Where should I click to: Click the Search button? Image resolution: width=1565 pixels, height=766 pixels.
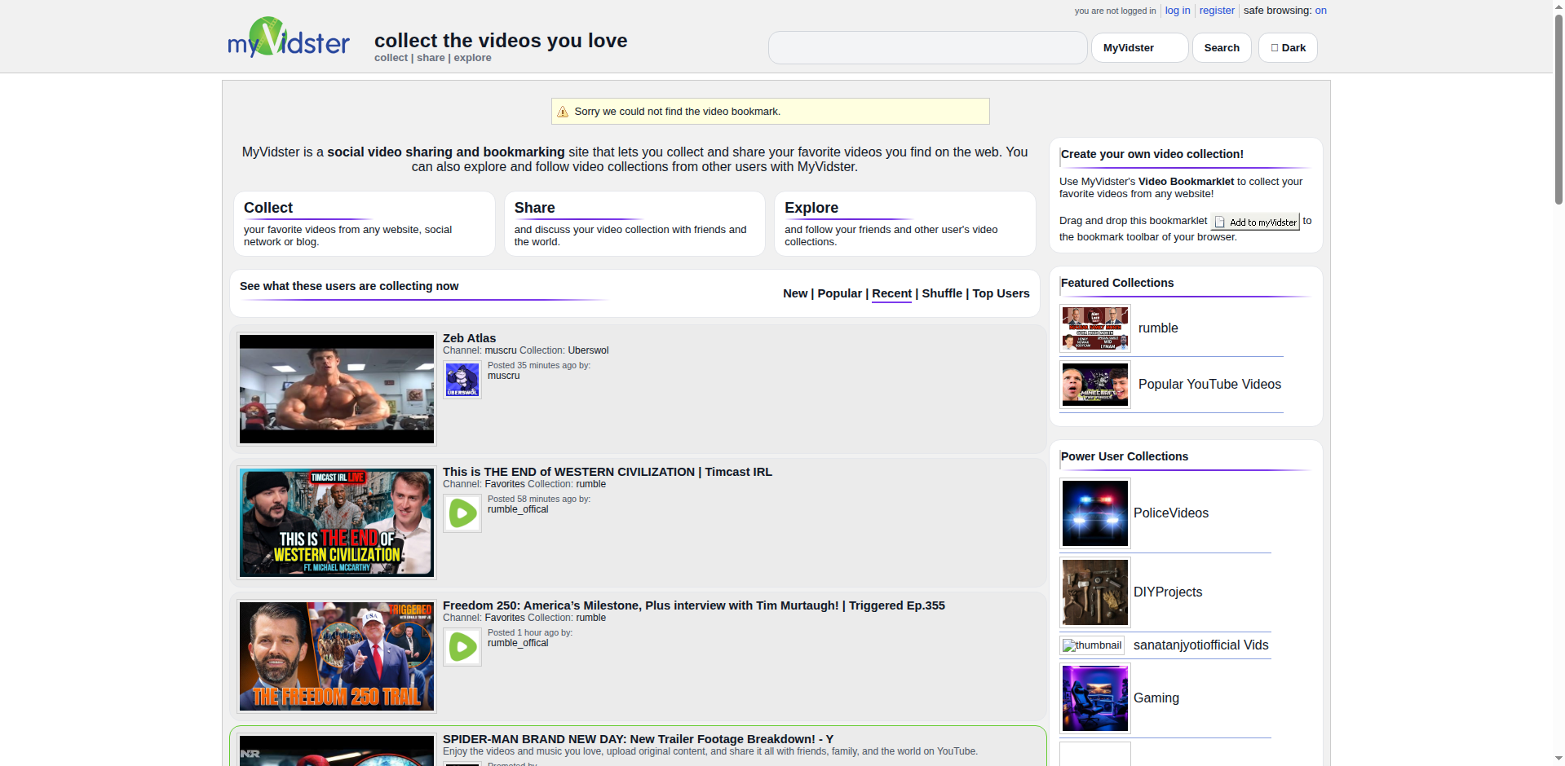[x=1222, y=48]
